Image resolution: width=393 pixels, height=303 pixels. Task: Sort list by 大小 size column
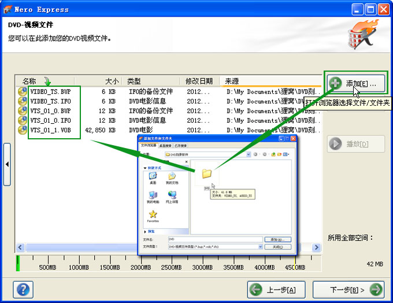[112, 82]
